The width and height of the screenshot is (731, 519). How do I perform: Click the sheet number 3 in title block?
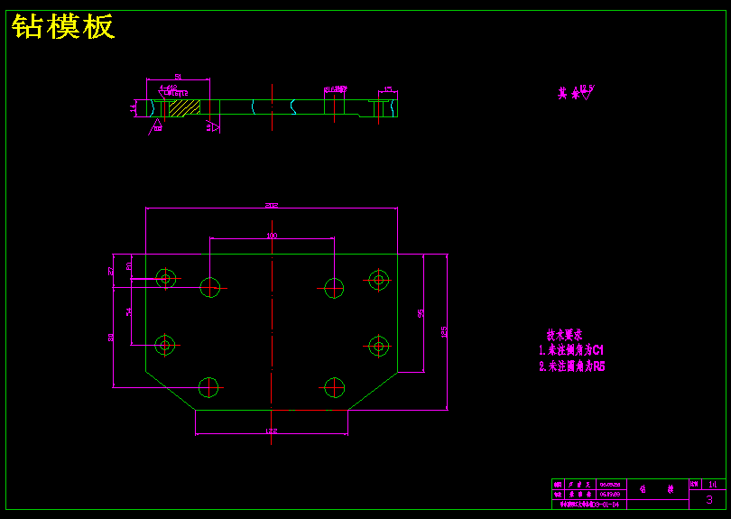tap(709, 500)
